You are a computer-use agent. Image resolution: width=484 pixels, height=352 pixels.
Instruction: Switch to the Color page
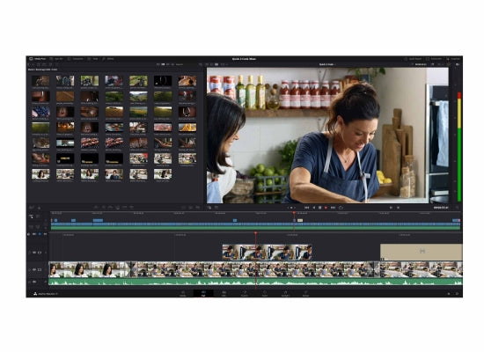pyautogui.click(x=265, y=294)
